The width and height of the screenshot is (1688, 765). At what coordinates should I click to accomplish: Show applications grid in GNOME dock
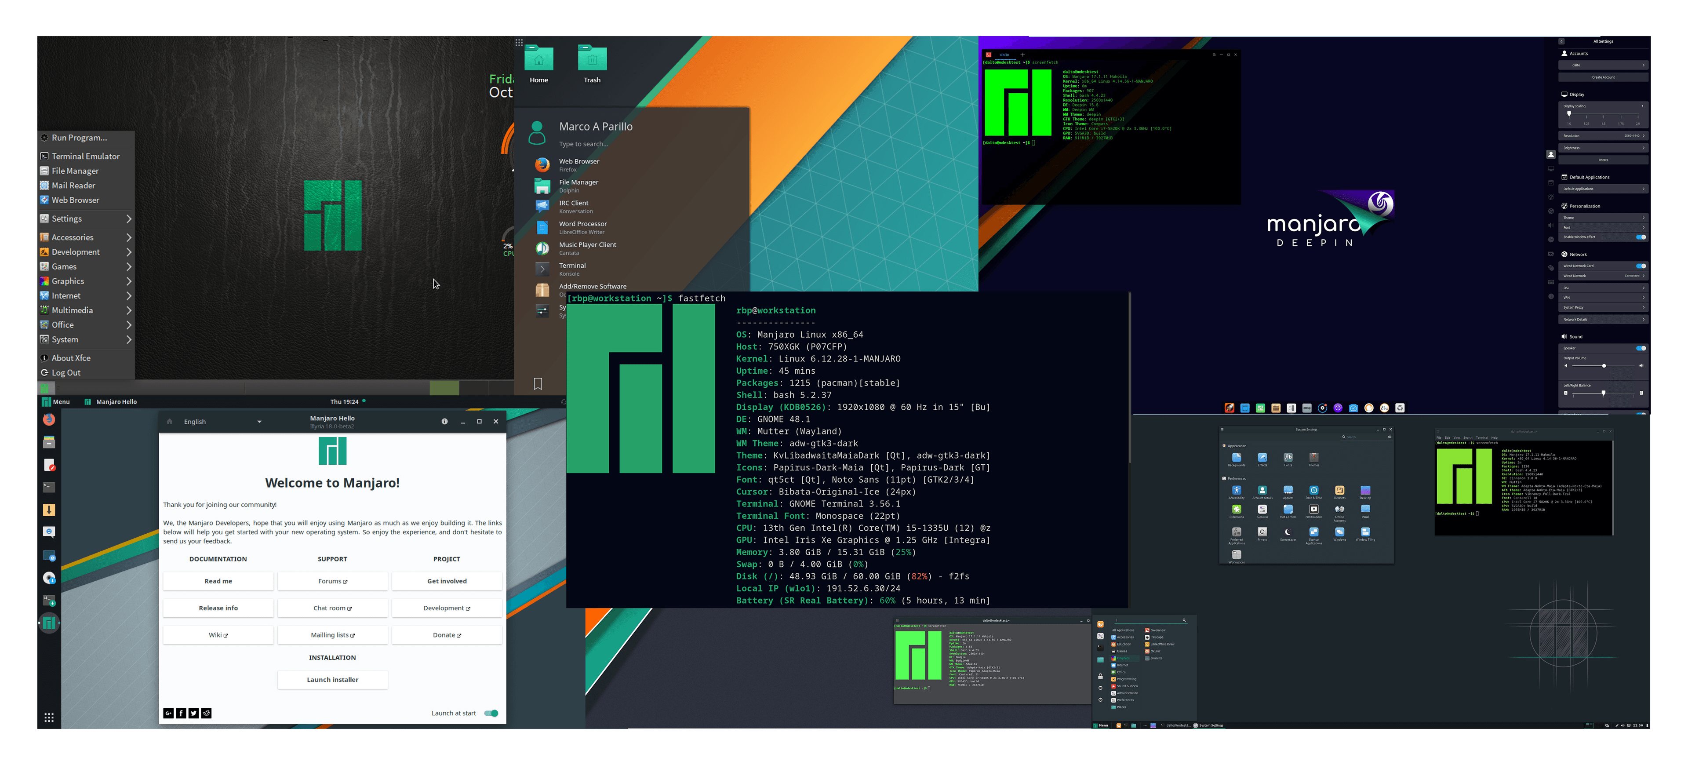(x=48, y=718)
